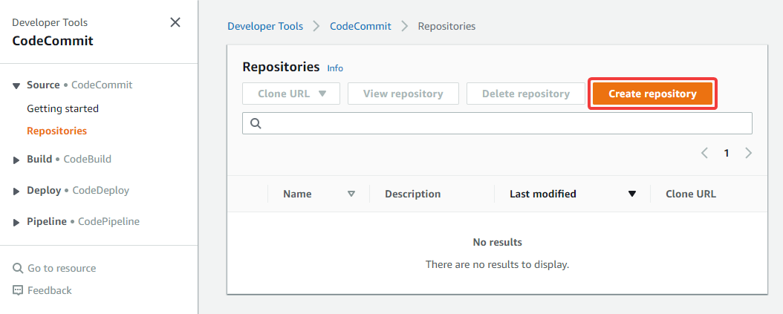The width and height of the screenshot is (783, 314).
Task: Open the Repositories Info link
Action: pos(335,68)
